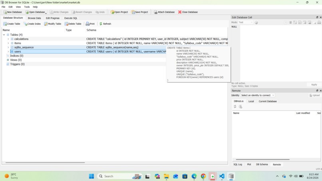Open the Edit menu
322x181 pixels.
[x=10, y=7]
